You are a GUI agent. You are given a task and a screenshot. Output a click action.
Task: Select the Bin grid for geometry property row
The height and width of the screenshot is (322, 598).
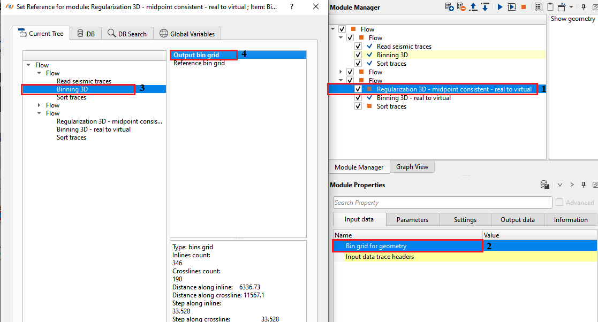(465, 246)
